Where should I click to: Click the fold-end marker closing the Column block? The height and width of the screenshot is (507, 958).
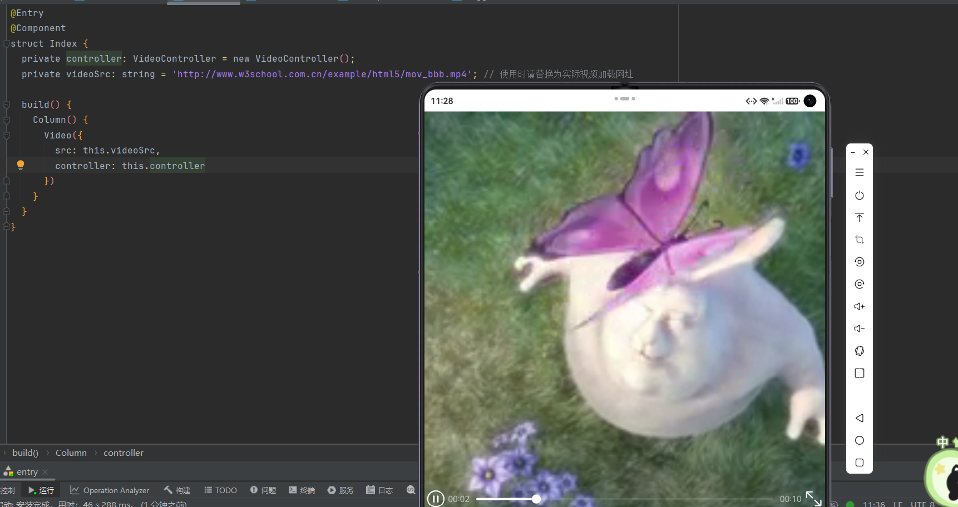(x=7, y=196)
